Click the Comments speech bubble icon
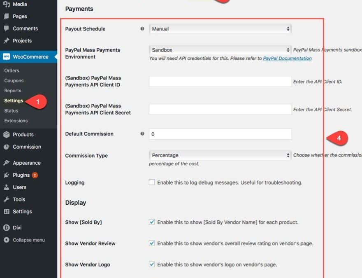Viewport: 362px width, 278px height. coord(7,28)
